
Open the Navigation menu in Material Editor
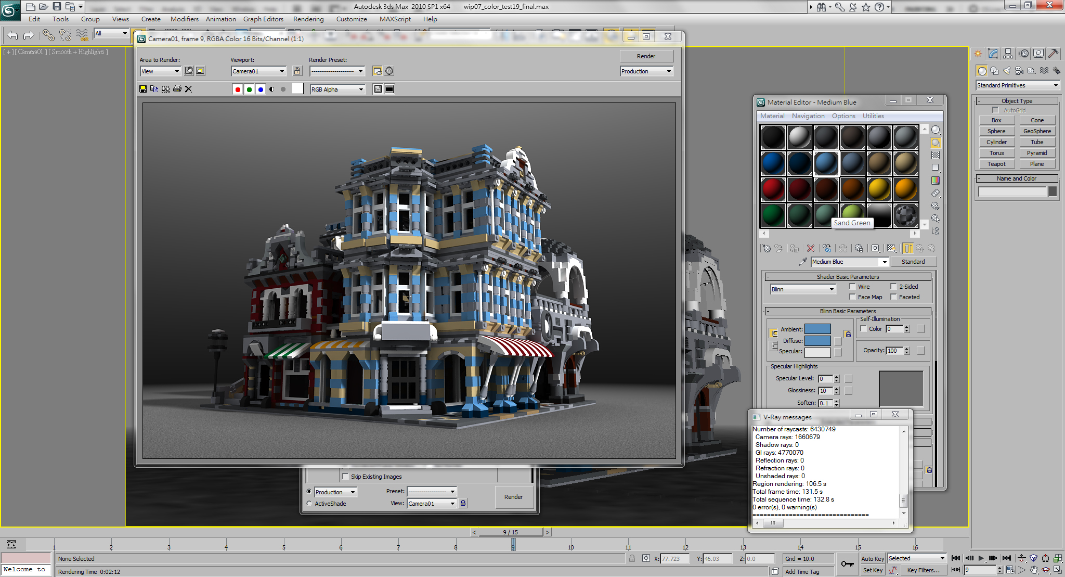pyautogui.click(x=808, y=116)
